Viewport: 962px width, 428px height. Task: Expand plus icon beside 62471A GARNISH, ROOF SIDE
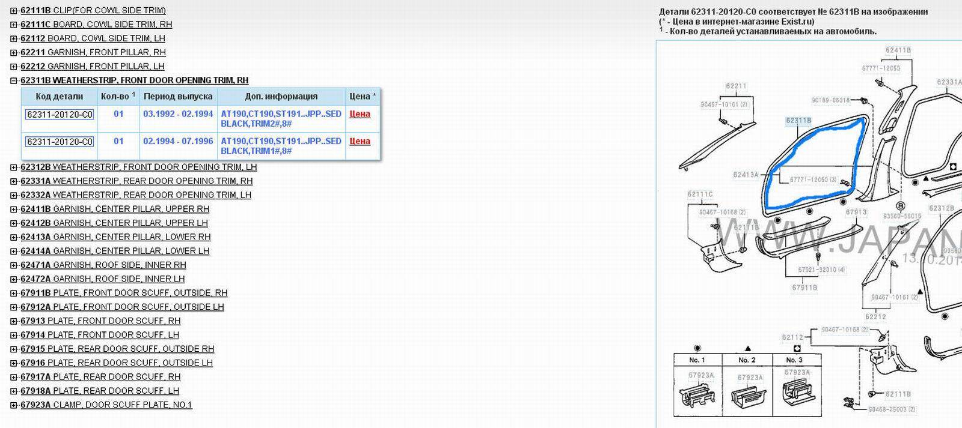coord(14,265)
